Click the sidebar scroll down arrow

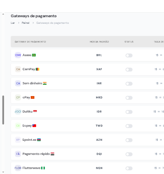3,172
